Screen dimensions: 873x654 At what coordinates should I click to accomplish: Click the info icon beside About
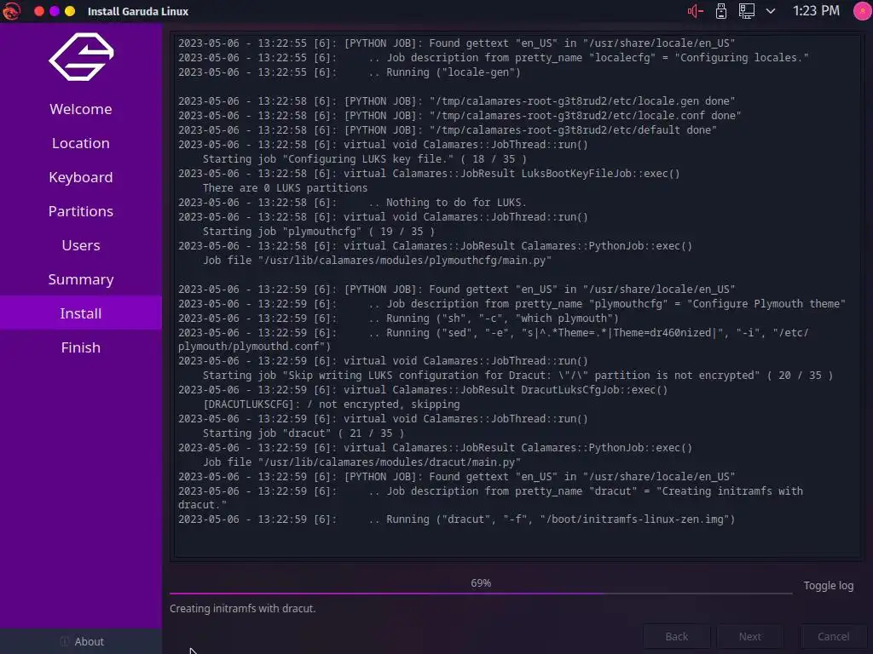coord(65,641)
